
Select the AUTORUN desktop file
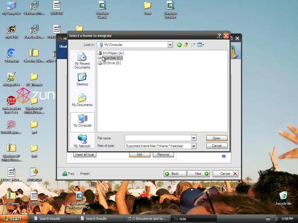coord(34,175)
